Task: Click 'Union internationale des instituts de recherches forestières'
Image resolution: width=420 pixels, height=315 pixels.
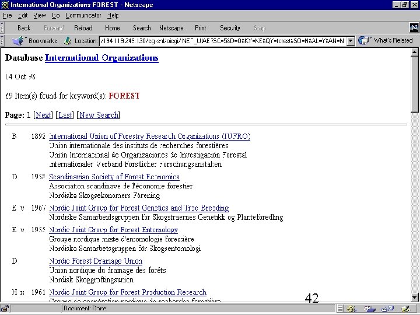Action: (139, 146)
